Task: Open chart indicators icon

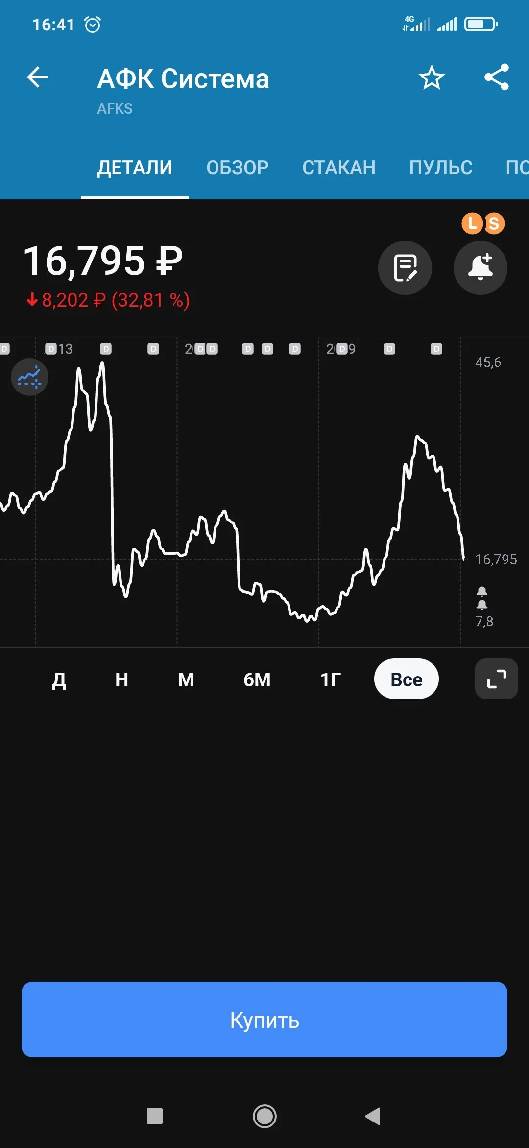Action: pyautogui.click(x=29, y=377)
